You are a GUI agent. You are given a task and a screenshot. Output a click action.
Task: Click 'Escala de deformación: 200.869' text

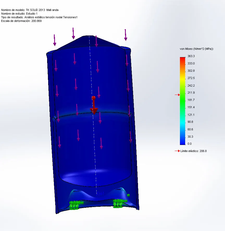(21, 21)
